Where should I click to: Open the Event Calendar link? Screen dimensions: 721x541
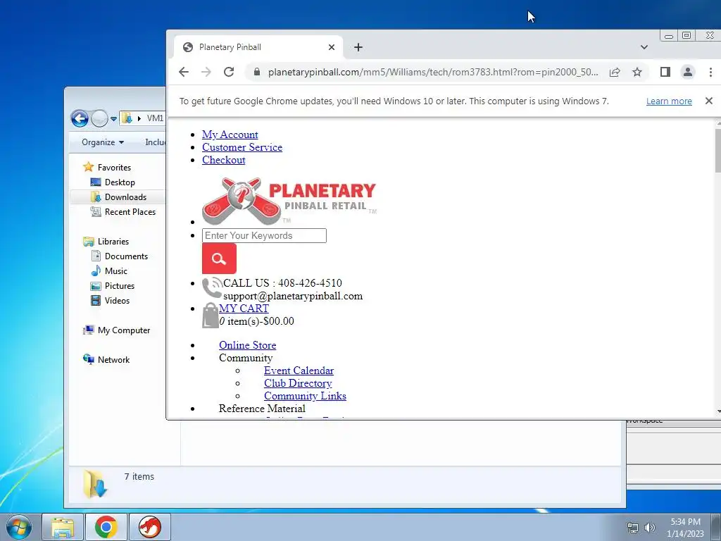299,371
